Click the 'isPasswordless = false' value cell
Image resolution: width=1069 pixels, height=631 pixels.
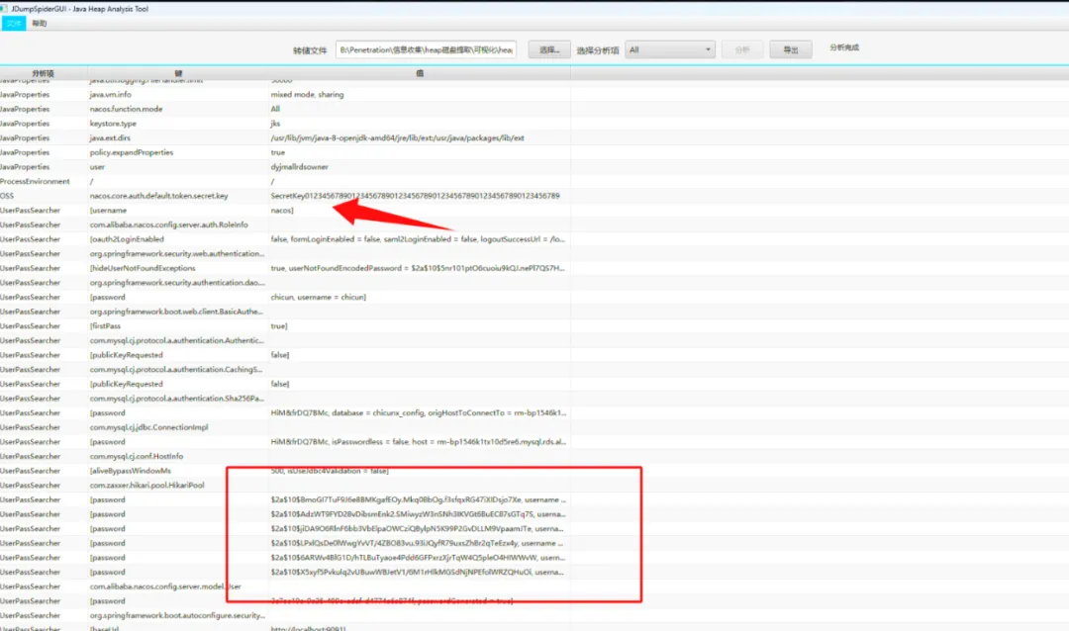pyautogui.click(x=418, y=441)
